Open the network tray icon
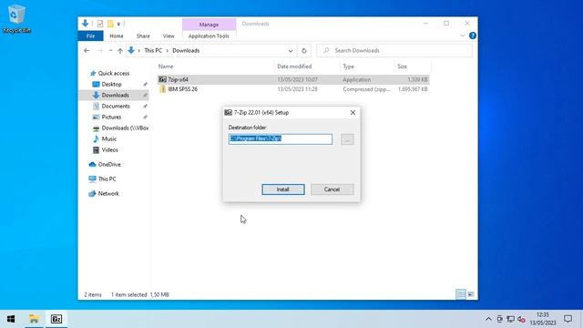Screen dimensions: 583x328 coord(510,319)
